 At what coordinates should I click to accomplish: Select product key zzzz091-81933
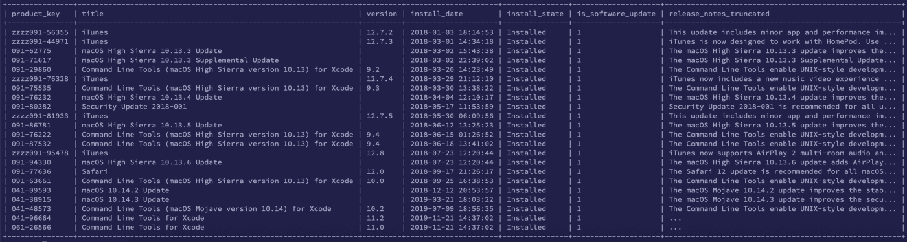click(40, 116)
